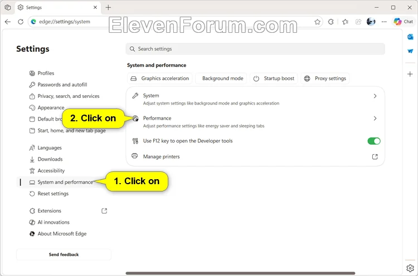
Task: Open the Favorites list icon
Action: [345, 22]
